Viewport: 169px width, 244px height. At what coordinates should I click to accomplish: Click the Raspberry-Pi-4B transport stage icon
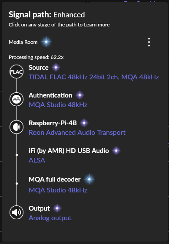(17, 127)
